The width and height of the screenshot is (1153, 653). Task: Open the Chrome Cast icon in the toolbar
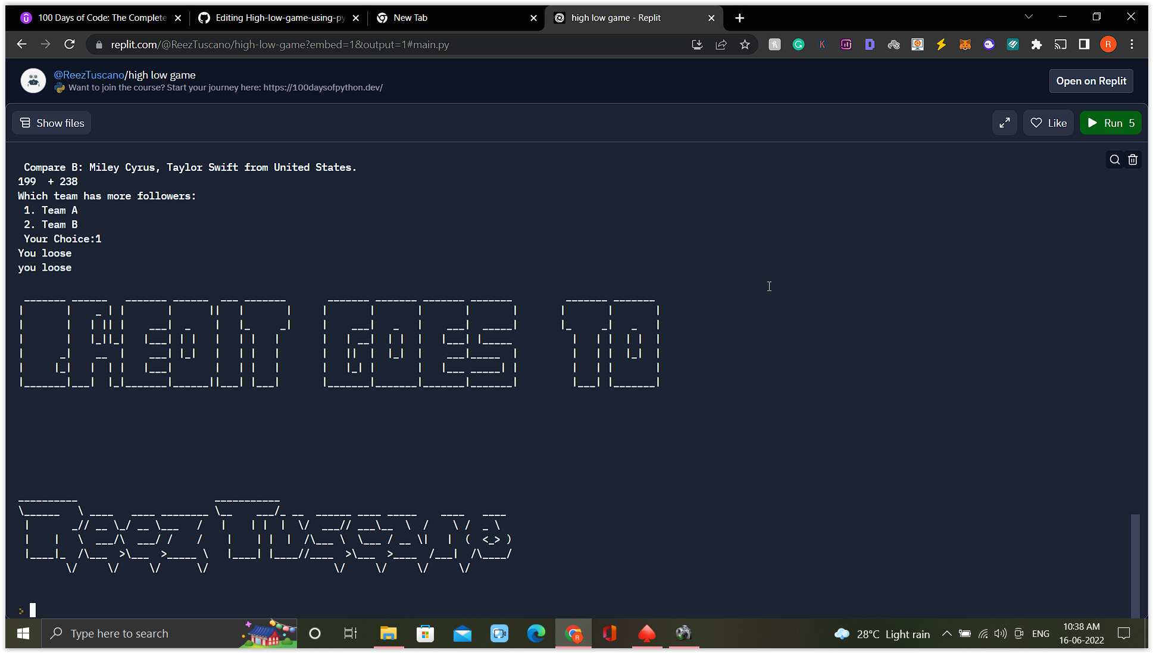click(1060, 44)
